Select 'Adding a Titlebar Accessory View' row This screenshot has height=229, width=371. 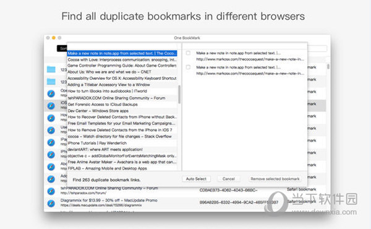[x=122, y=85]
